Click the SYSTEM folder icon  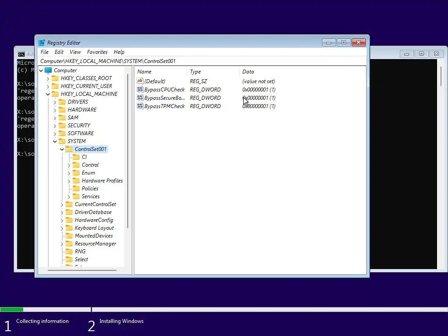coord(62,141)
